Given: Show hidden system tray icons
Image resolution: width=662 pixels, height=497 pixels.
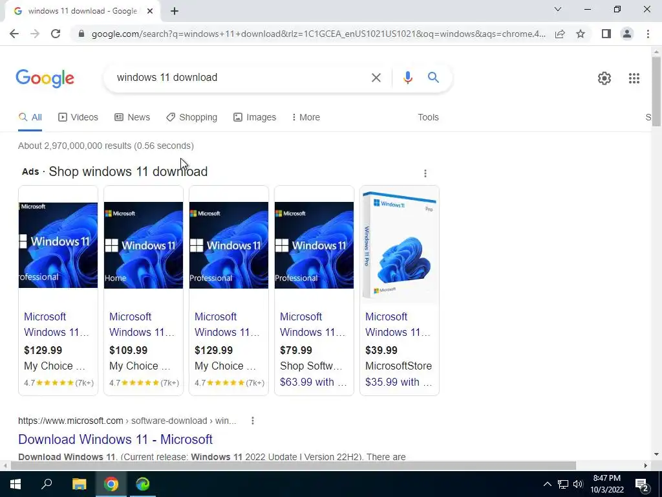Looking at the screenshot, I should click(547, 484).
